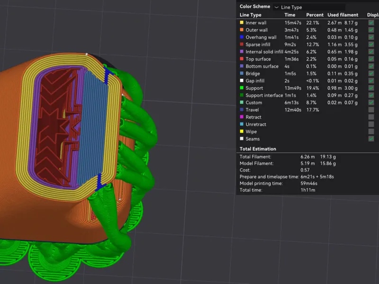Screen dimensions: 379x284
Task: Click the Total time value 1h11m
Action: tap(307, 190)
